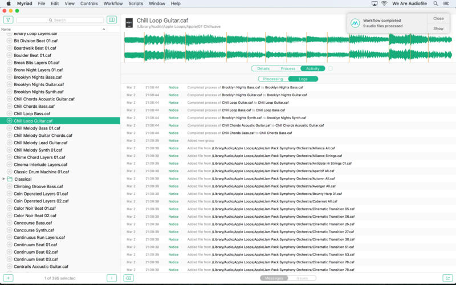Image resolution: width=456 pixels, height=285 pixels.
Task: Filter logs to Messages
Action: 274,278
